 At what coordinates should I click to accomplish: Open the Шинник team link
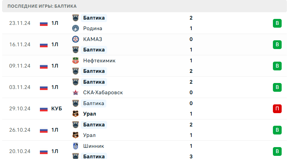(94, 146)
